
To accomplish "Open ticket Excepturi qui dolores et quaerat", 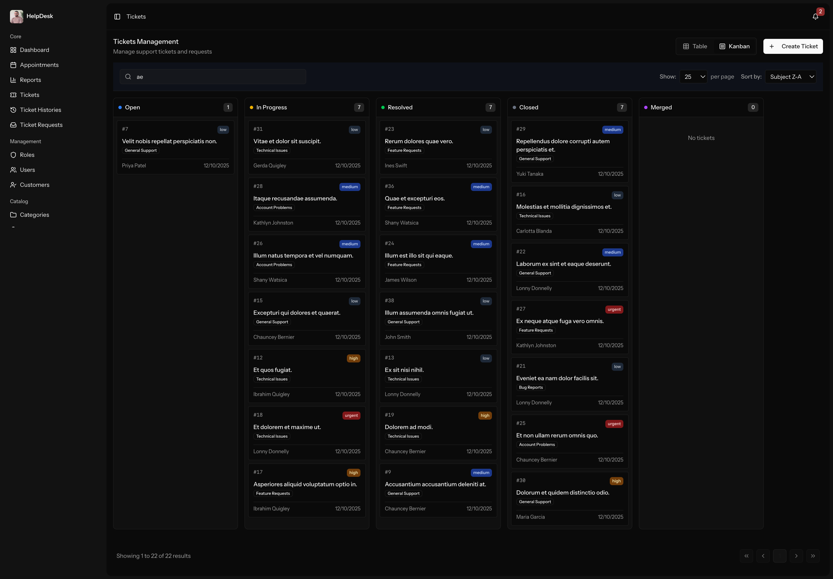I will [307, 319].
